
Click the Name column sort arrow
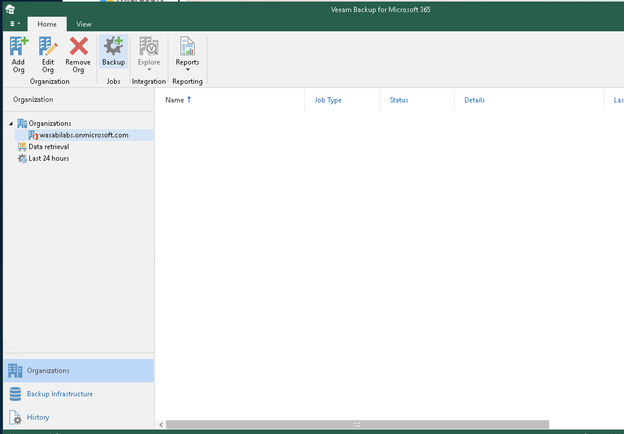tap(189, 99)
